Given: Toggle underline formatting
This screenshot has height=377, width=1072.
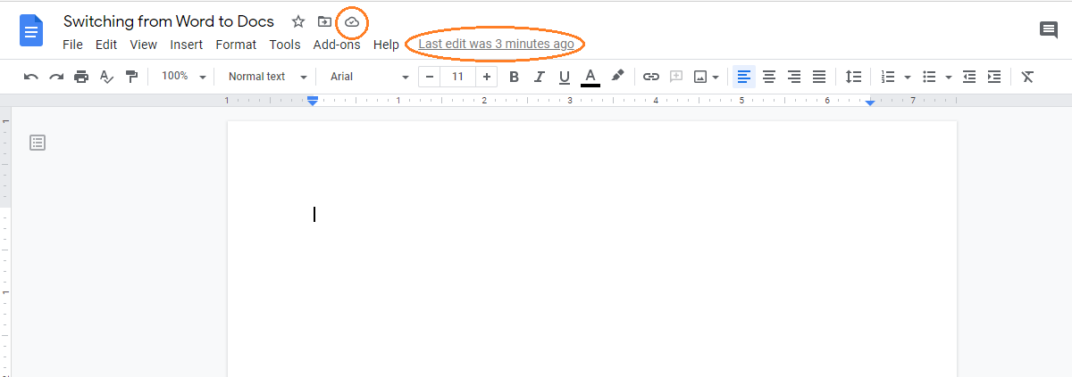Looking at the screenshot, I should tap(564, 77).
